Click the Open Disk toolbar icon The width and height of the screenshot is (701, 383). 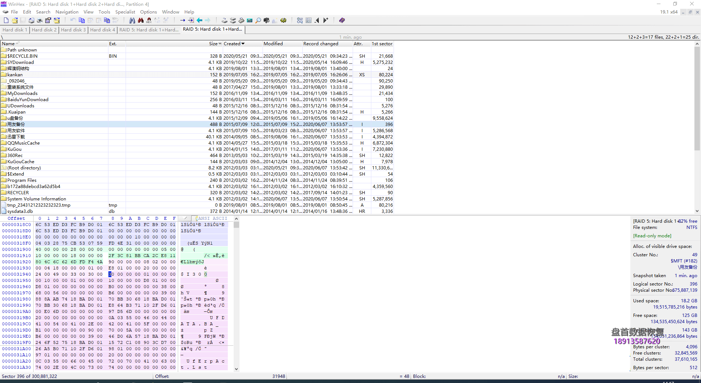tap(225, 20)
